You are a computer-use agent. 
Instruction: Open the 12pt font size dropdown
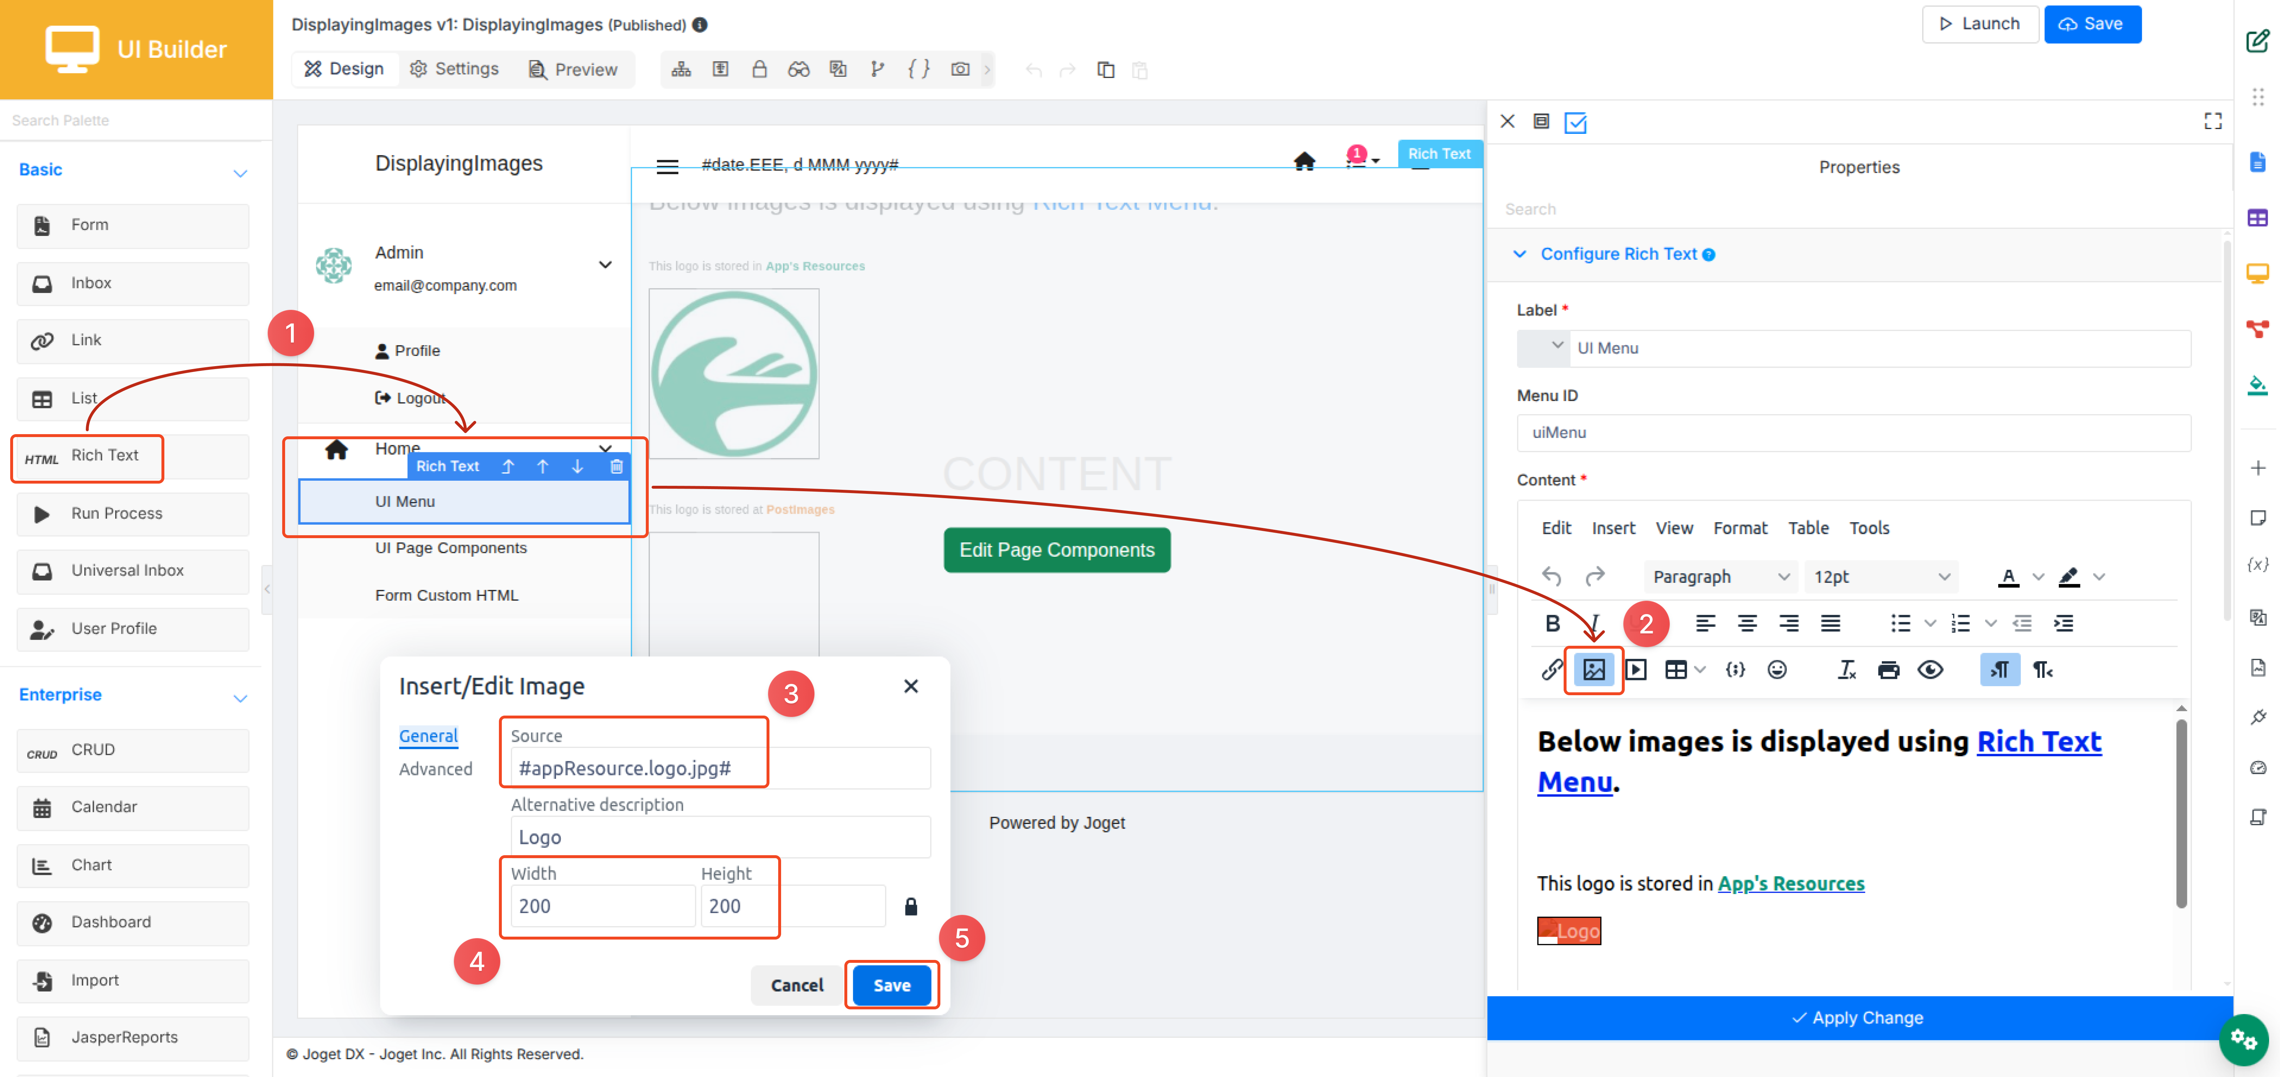[x=1882, y=577]
